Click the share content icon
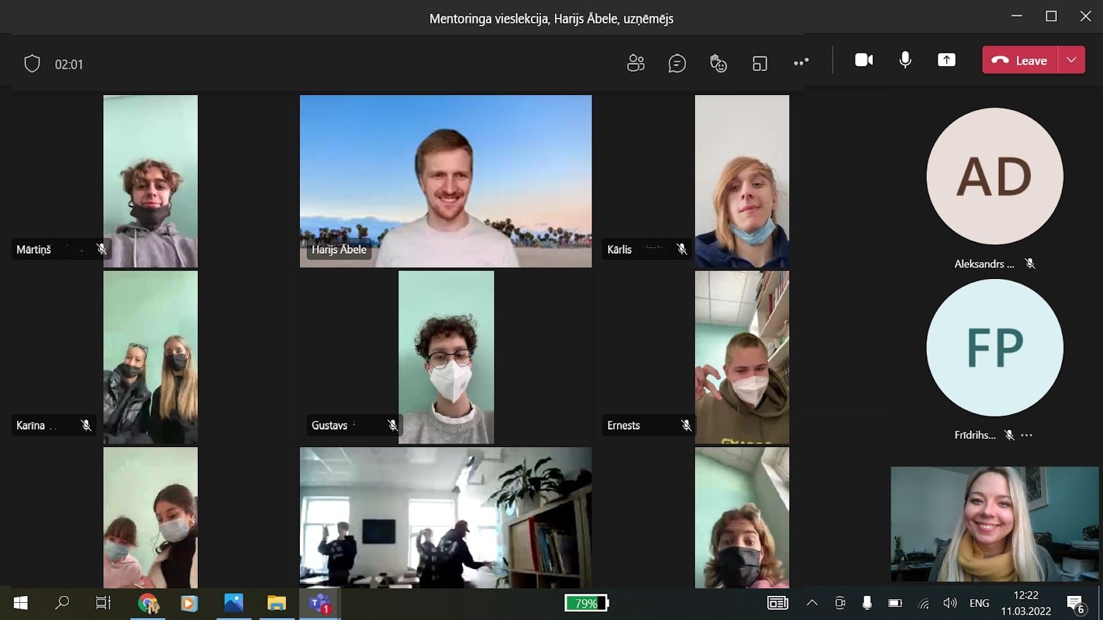The image size is (1103, 620). pos(947,60)
